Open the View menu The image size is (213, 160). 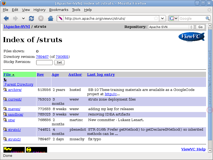[x=26, y=10]
